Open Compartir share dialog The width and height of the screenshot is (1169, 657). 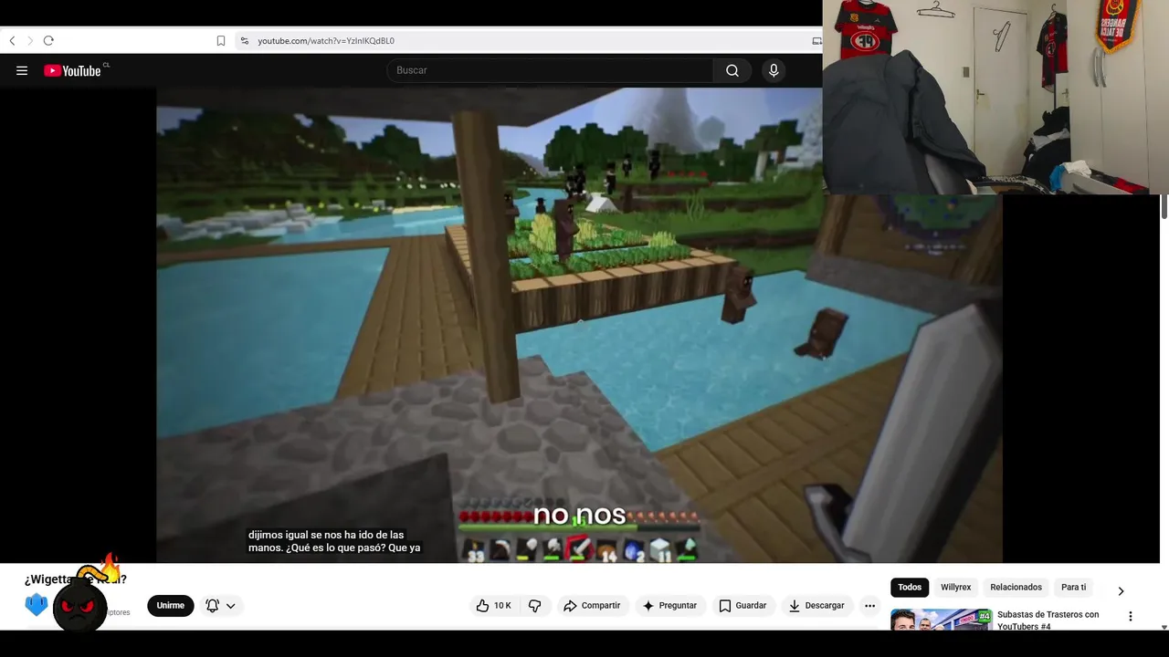(592, 606)
